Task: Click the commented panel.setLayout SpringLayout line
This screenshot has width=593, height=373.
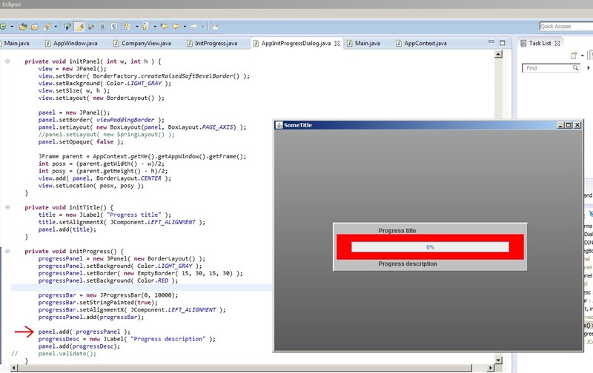Action: (106, 134)
